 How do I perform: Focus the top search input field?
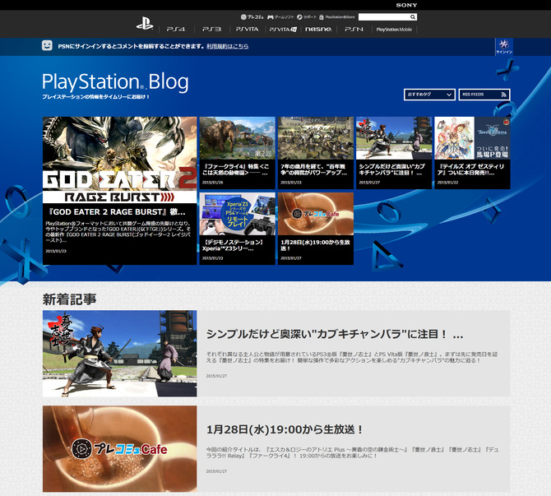point(384,17)
